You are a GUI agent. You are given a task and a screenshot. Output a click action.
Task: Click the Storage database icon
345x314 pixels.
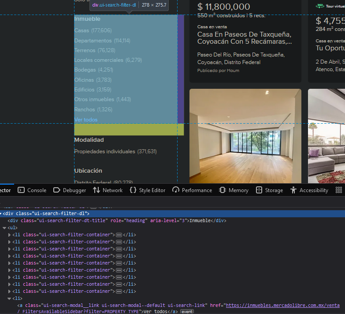[259, 190]
